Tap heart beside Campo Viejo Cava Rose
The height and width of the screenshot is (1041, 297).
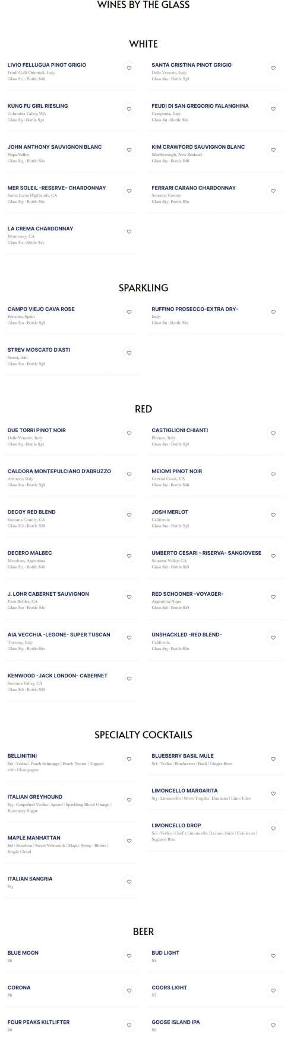[x=129, y=312]
